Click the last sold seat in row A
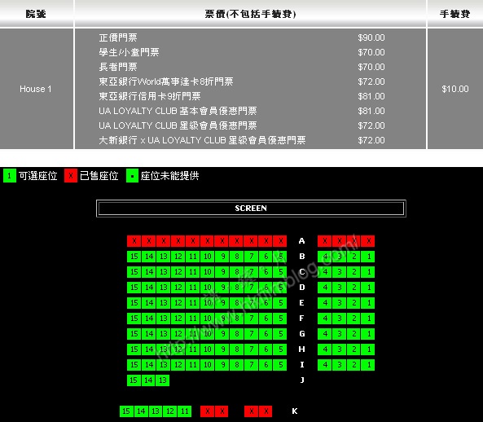The image size is (483, 422). coord(368,241)
